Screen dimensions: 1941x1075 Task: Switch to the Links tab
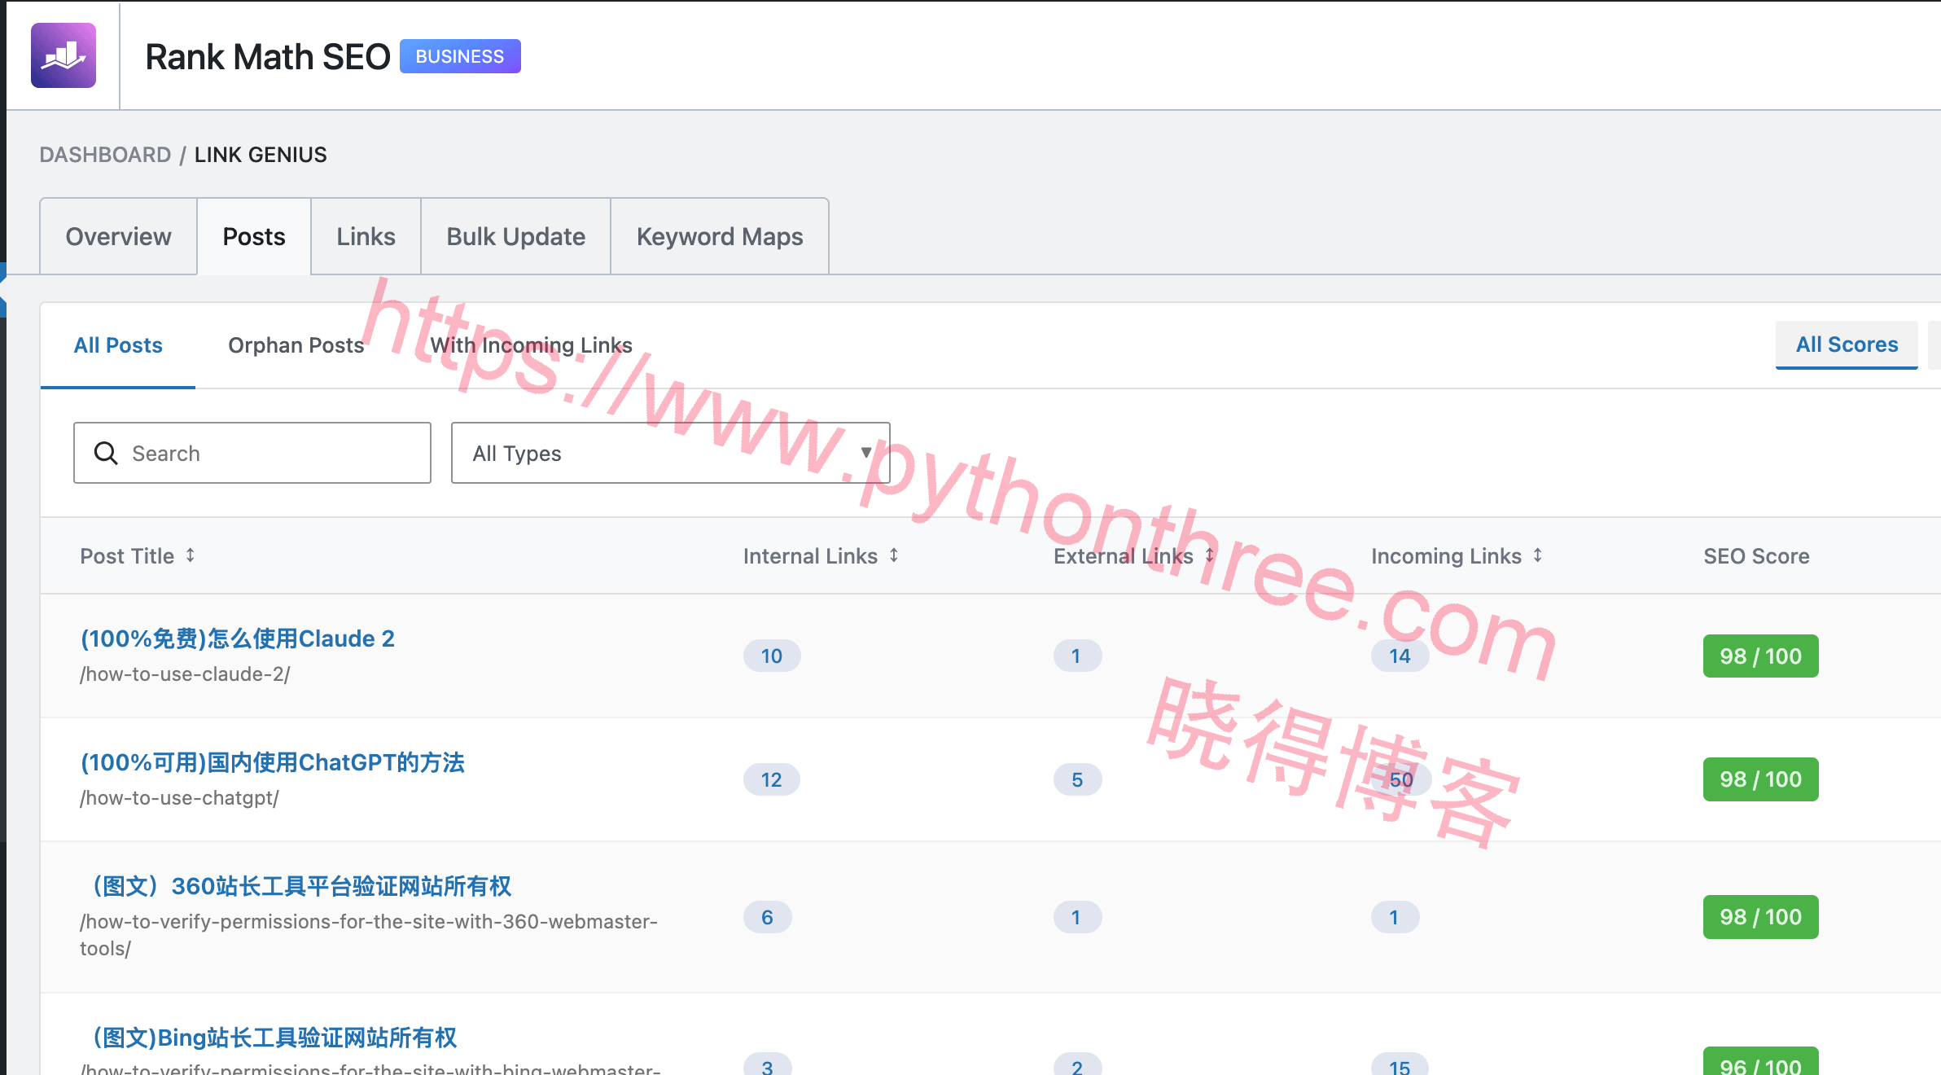pos(366,236)
